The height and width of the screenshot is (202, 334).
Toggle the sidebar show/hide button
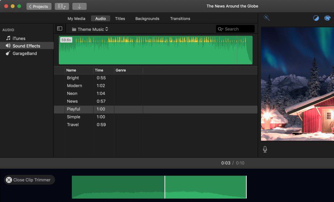click(x=60, y=28)
